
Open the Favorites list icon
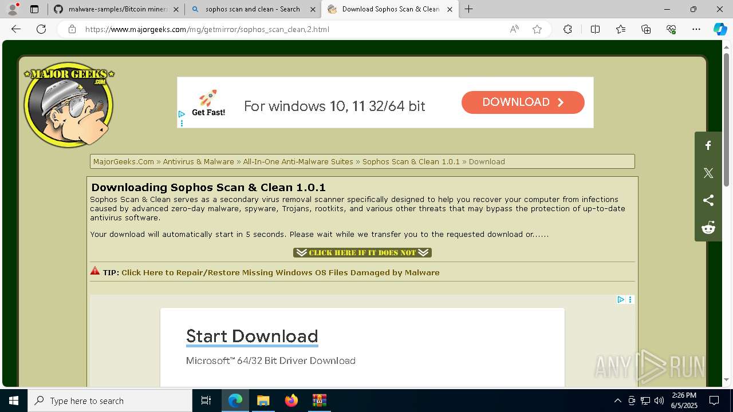click(x=621, y=29)
